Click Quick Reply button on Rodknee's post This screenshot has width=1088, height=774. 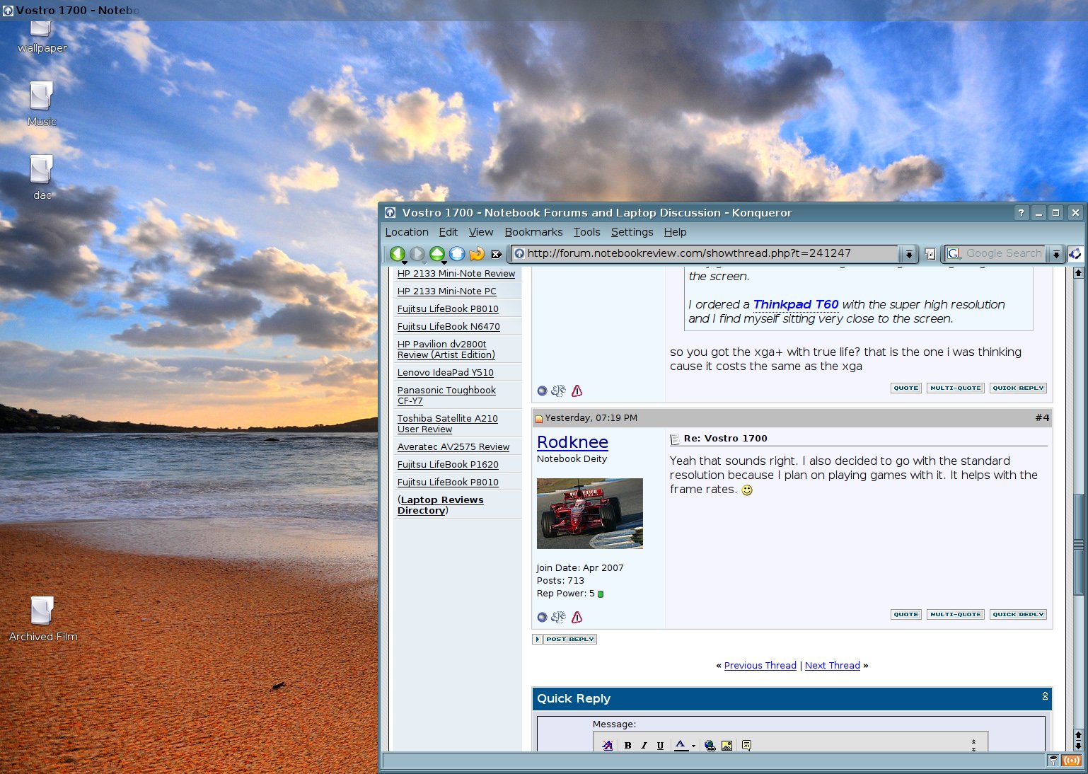[x=1018, y=615]
